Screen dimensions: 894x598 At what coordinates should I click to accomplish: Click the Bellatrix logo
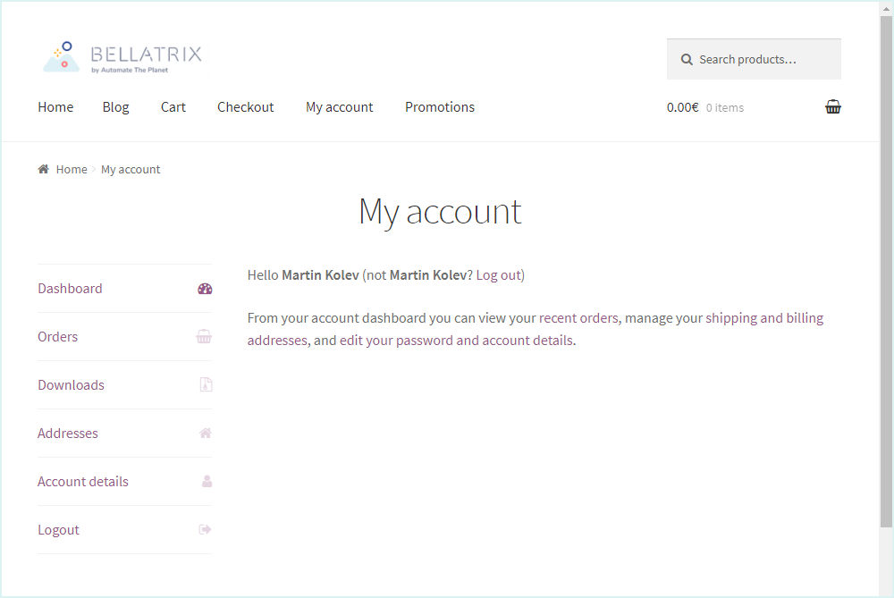(122, 57)
